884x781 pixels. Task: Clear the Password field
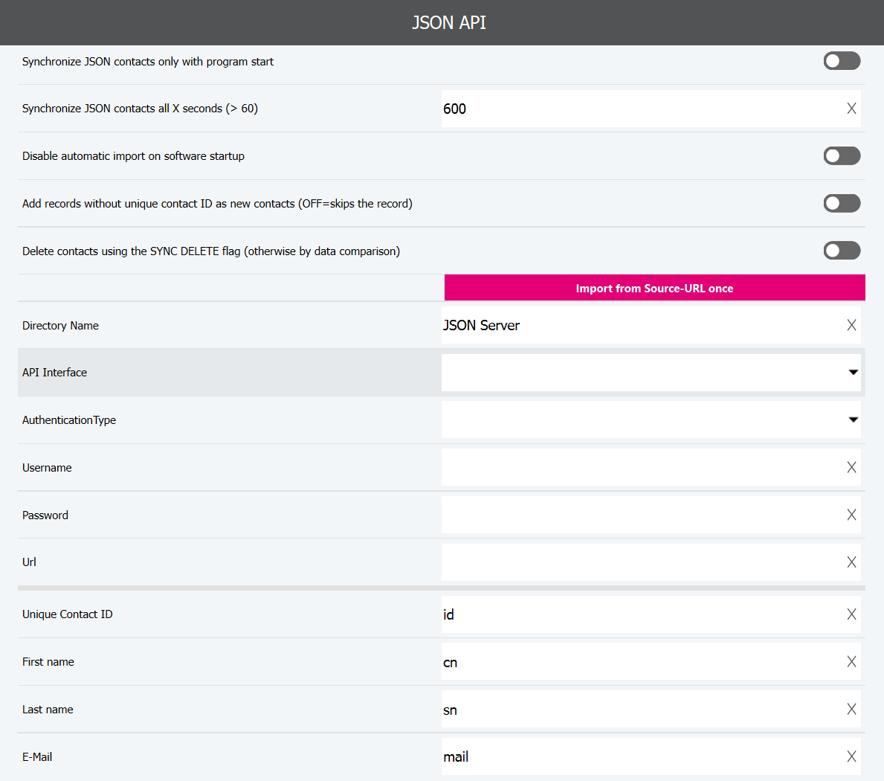tap(851, 515)
